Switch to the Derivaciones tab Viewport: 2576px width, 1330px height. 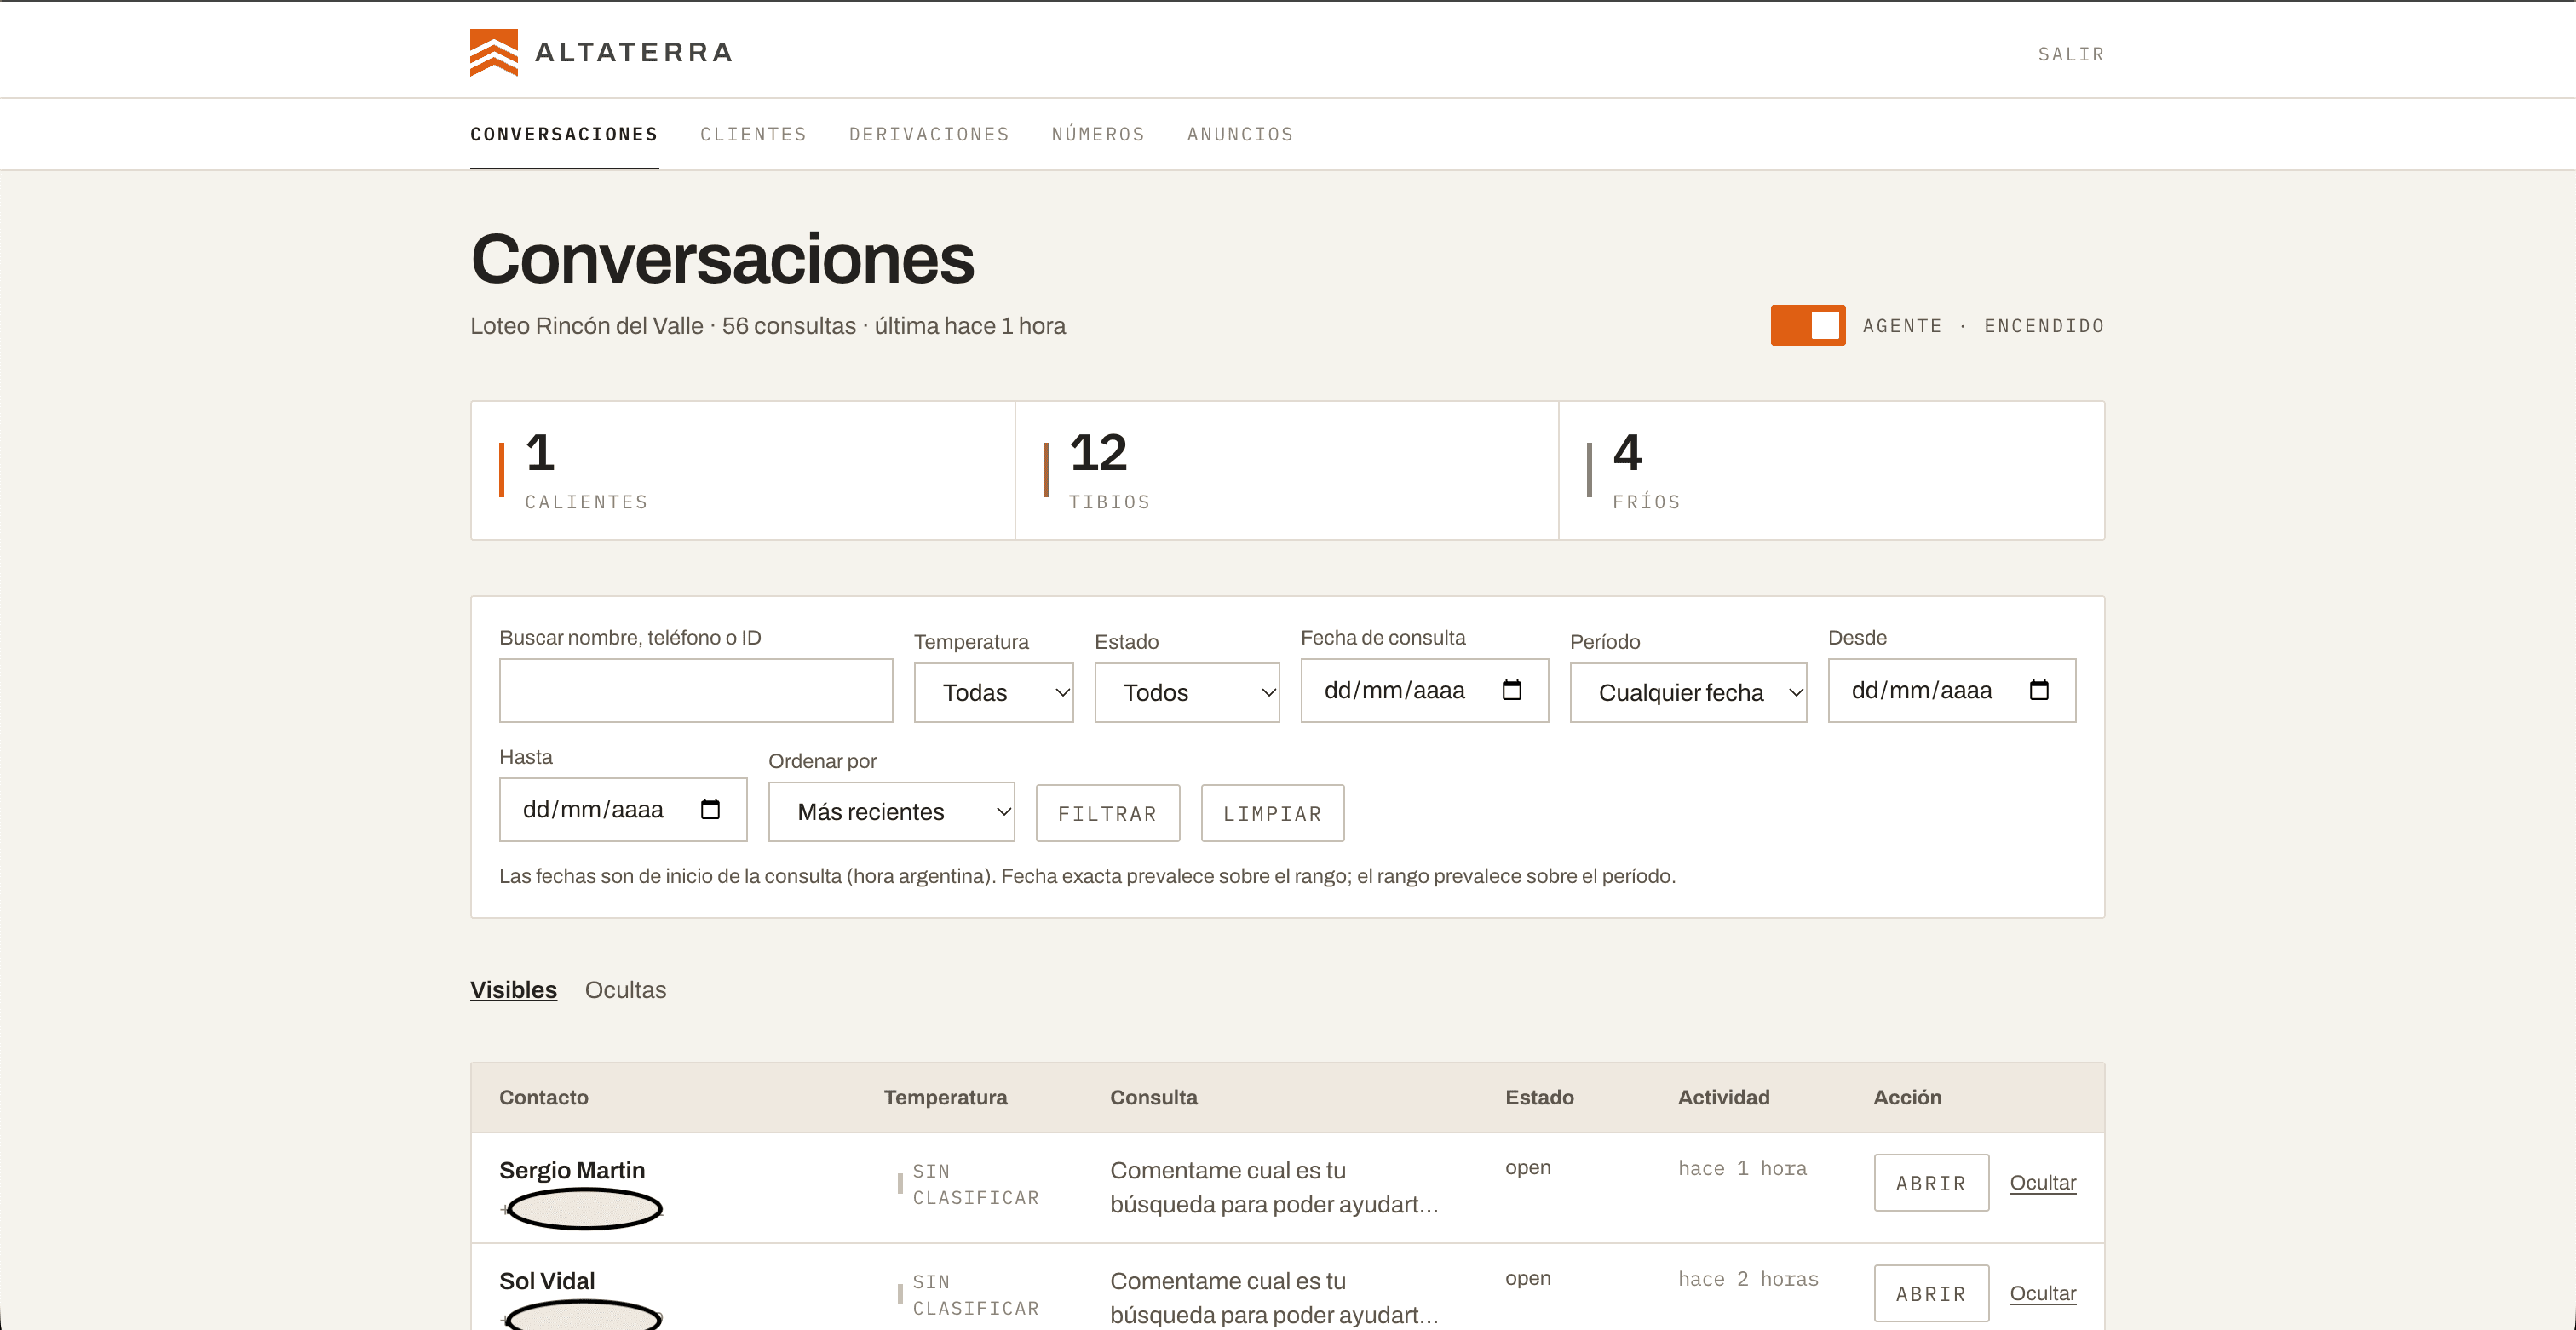929,134
